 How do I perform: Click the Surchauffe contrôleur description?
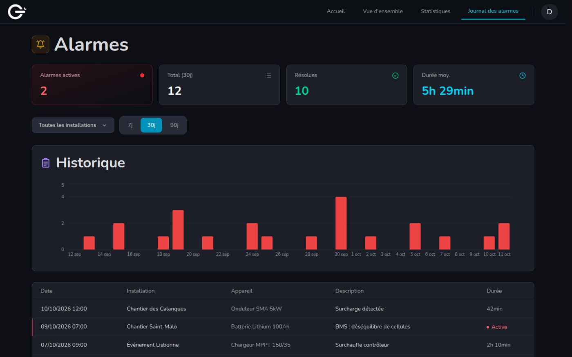pyautogui.click(x=362, y=345)
